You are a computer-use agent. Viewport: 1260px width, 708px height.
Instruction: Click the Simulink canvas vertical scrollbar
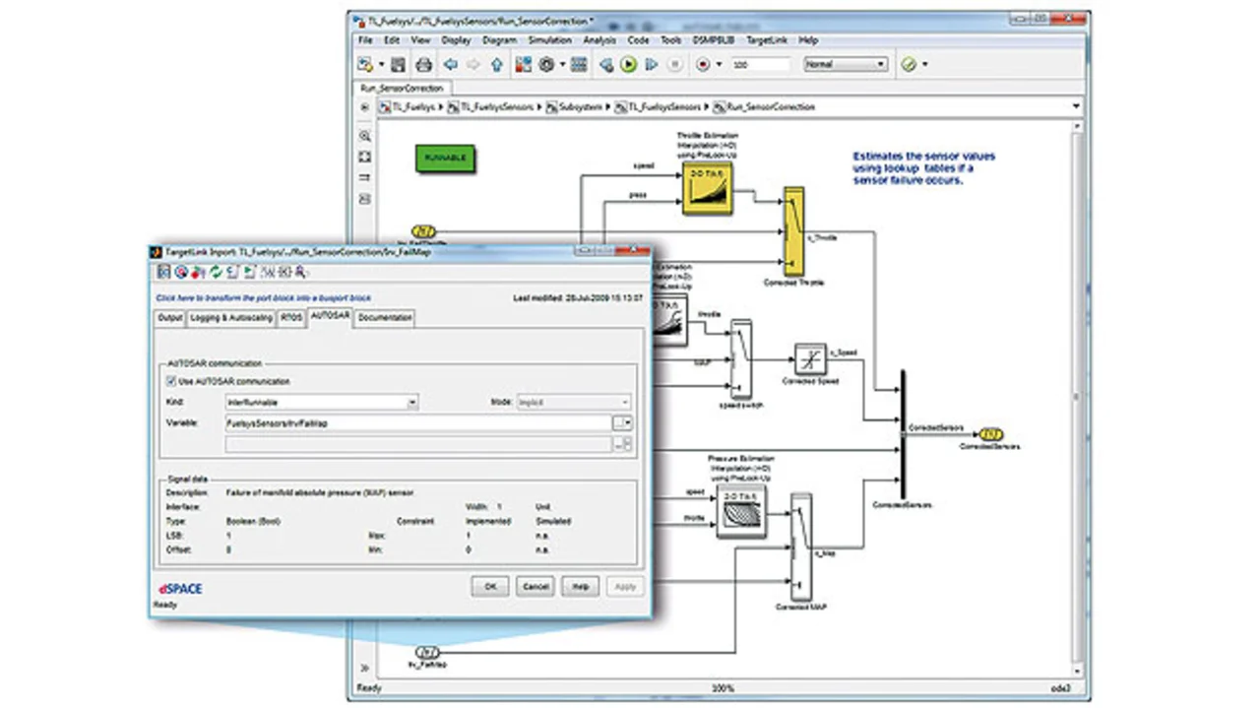point(1076,397)
